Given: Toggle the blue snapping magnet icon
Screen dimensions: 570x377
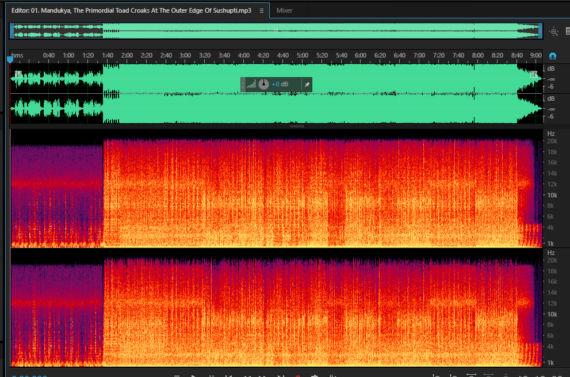Looking at the screenshot, I should 553,56.
